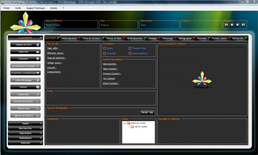
Task: Collapse the Date de Visite tree node
Action: (x=125, y=123)
